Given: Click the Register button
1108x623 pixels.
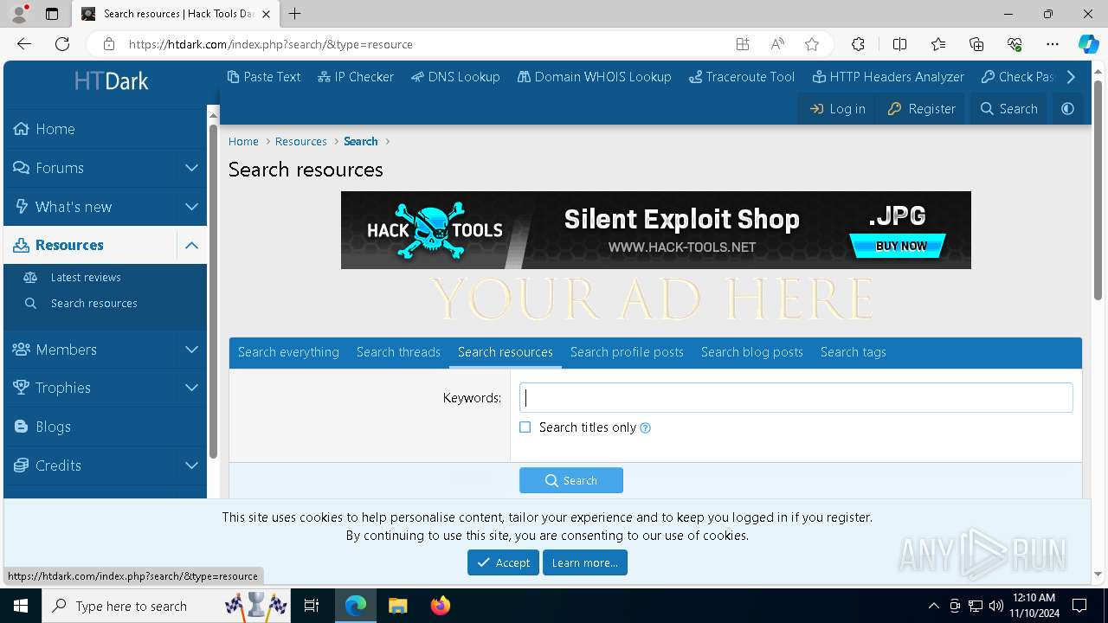Looking at the screenshot, I should (921, 108).
